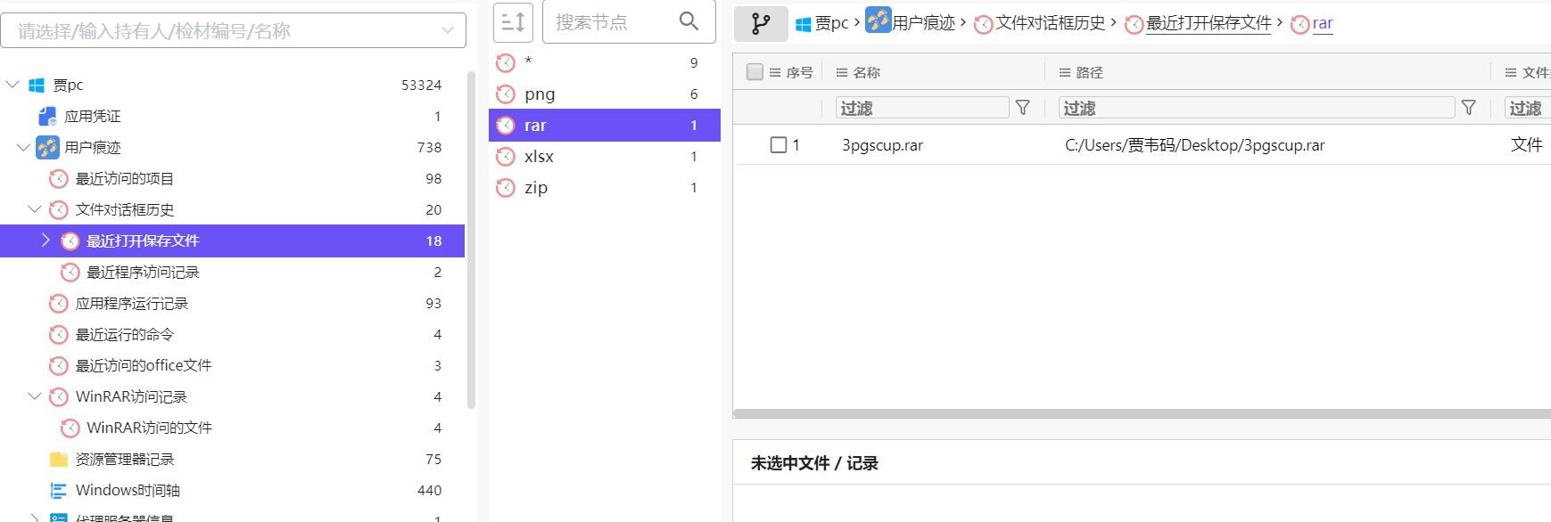Click the clock icon beside zip node
This screenshot has width=1551, height=522.
[506, 187]
